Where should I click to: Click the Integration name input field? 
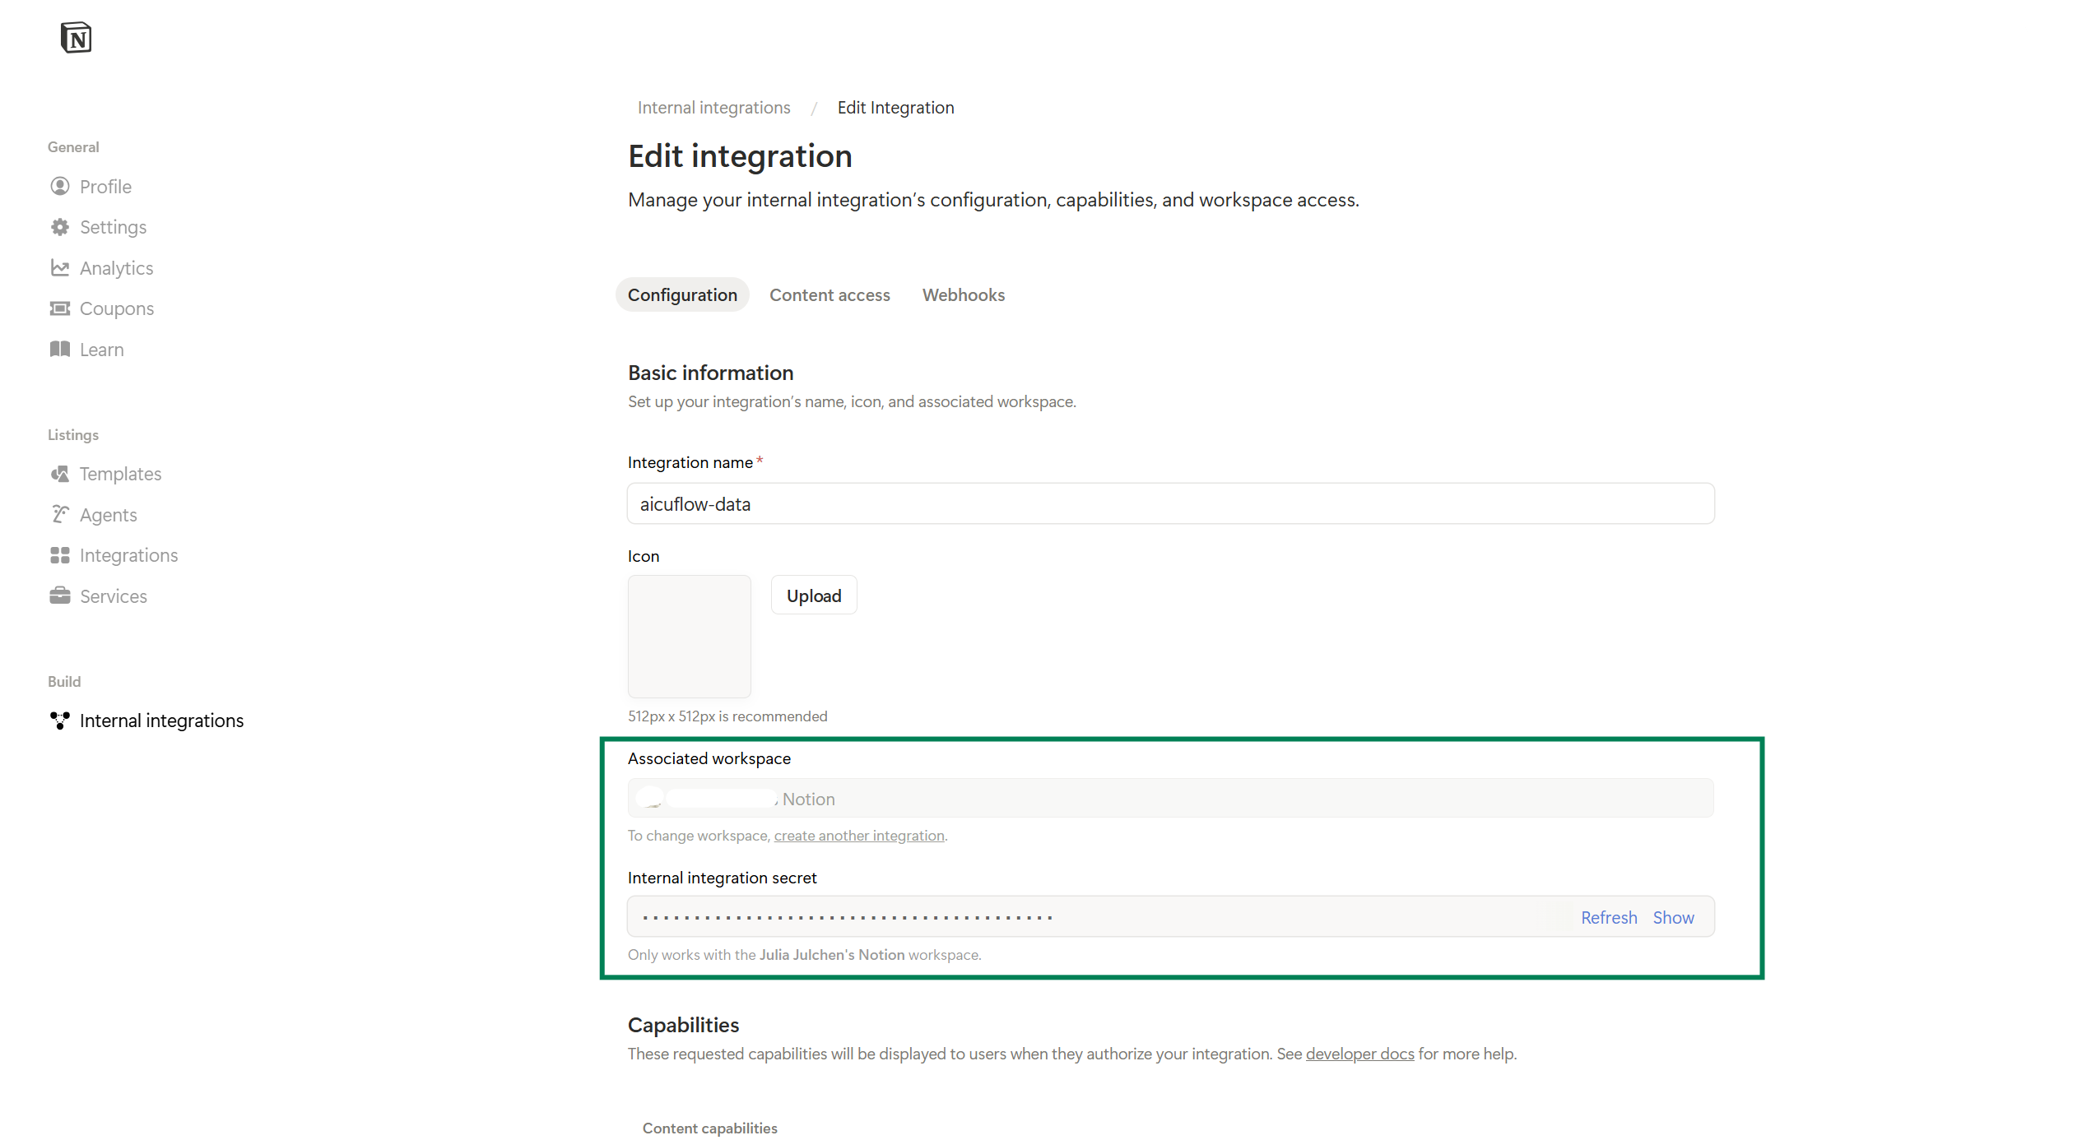[x=1169, y=504]
